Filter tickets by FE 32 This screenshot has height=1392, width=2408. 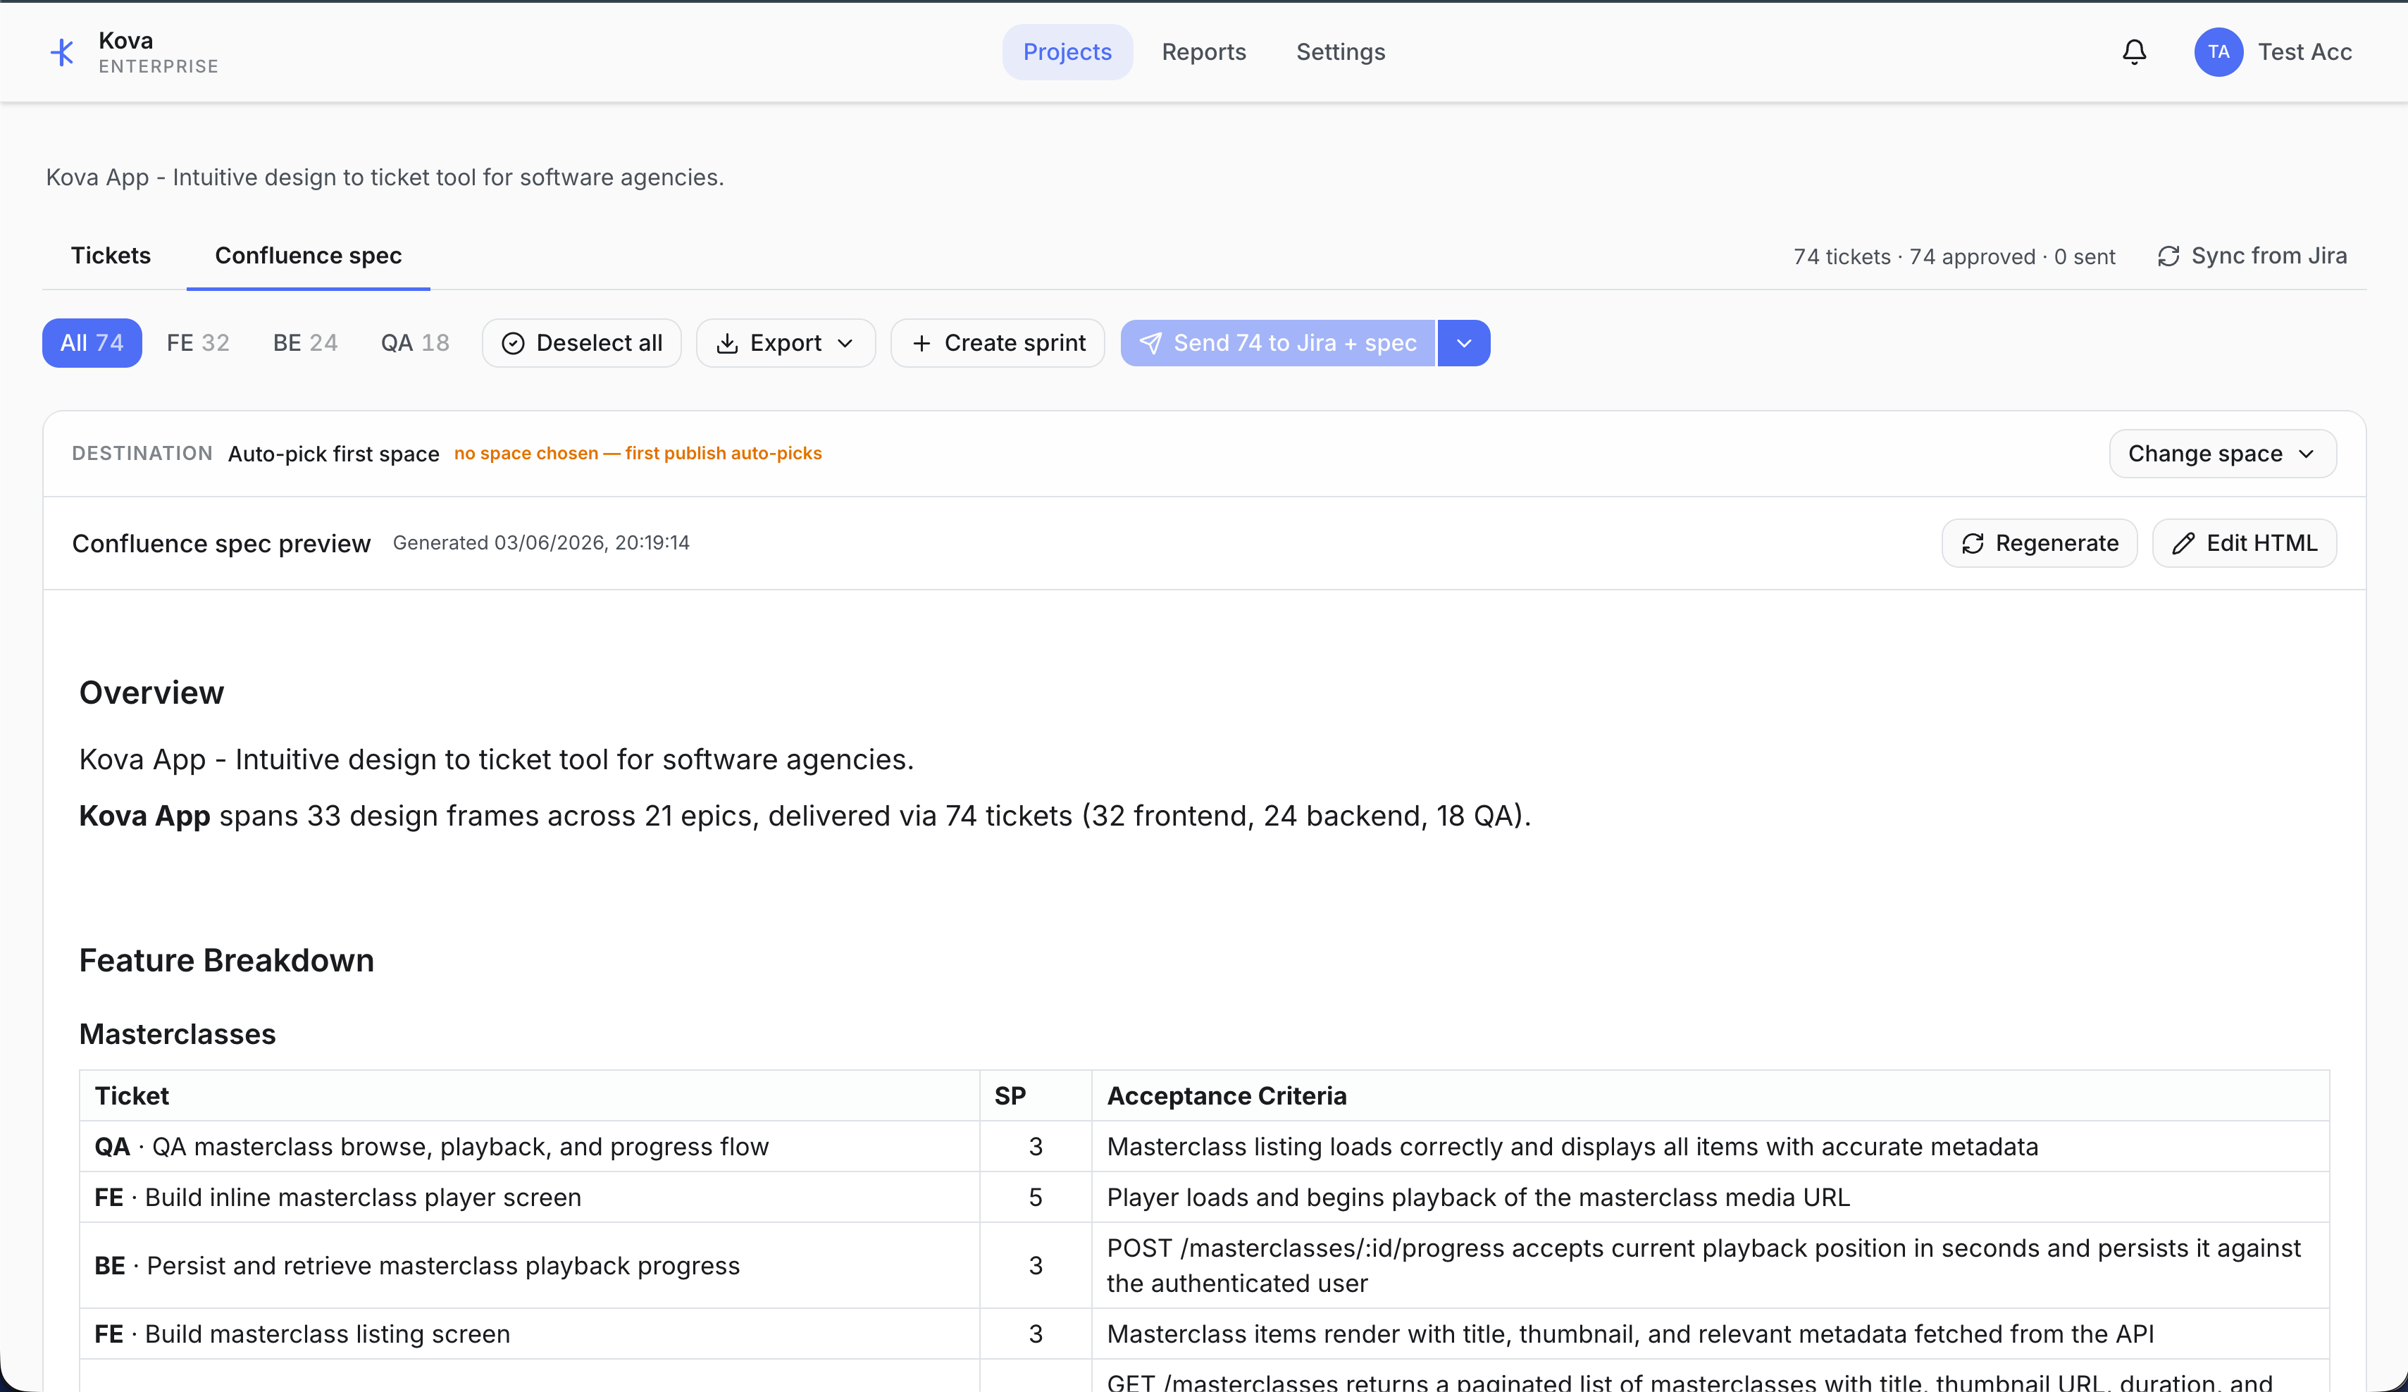tap(198, 343)
